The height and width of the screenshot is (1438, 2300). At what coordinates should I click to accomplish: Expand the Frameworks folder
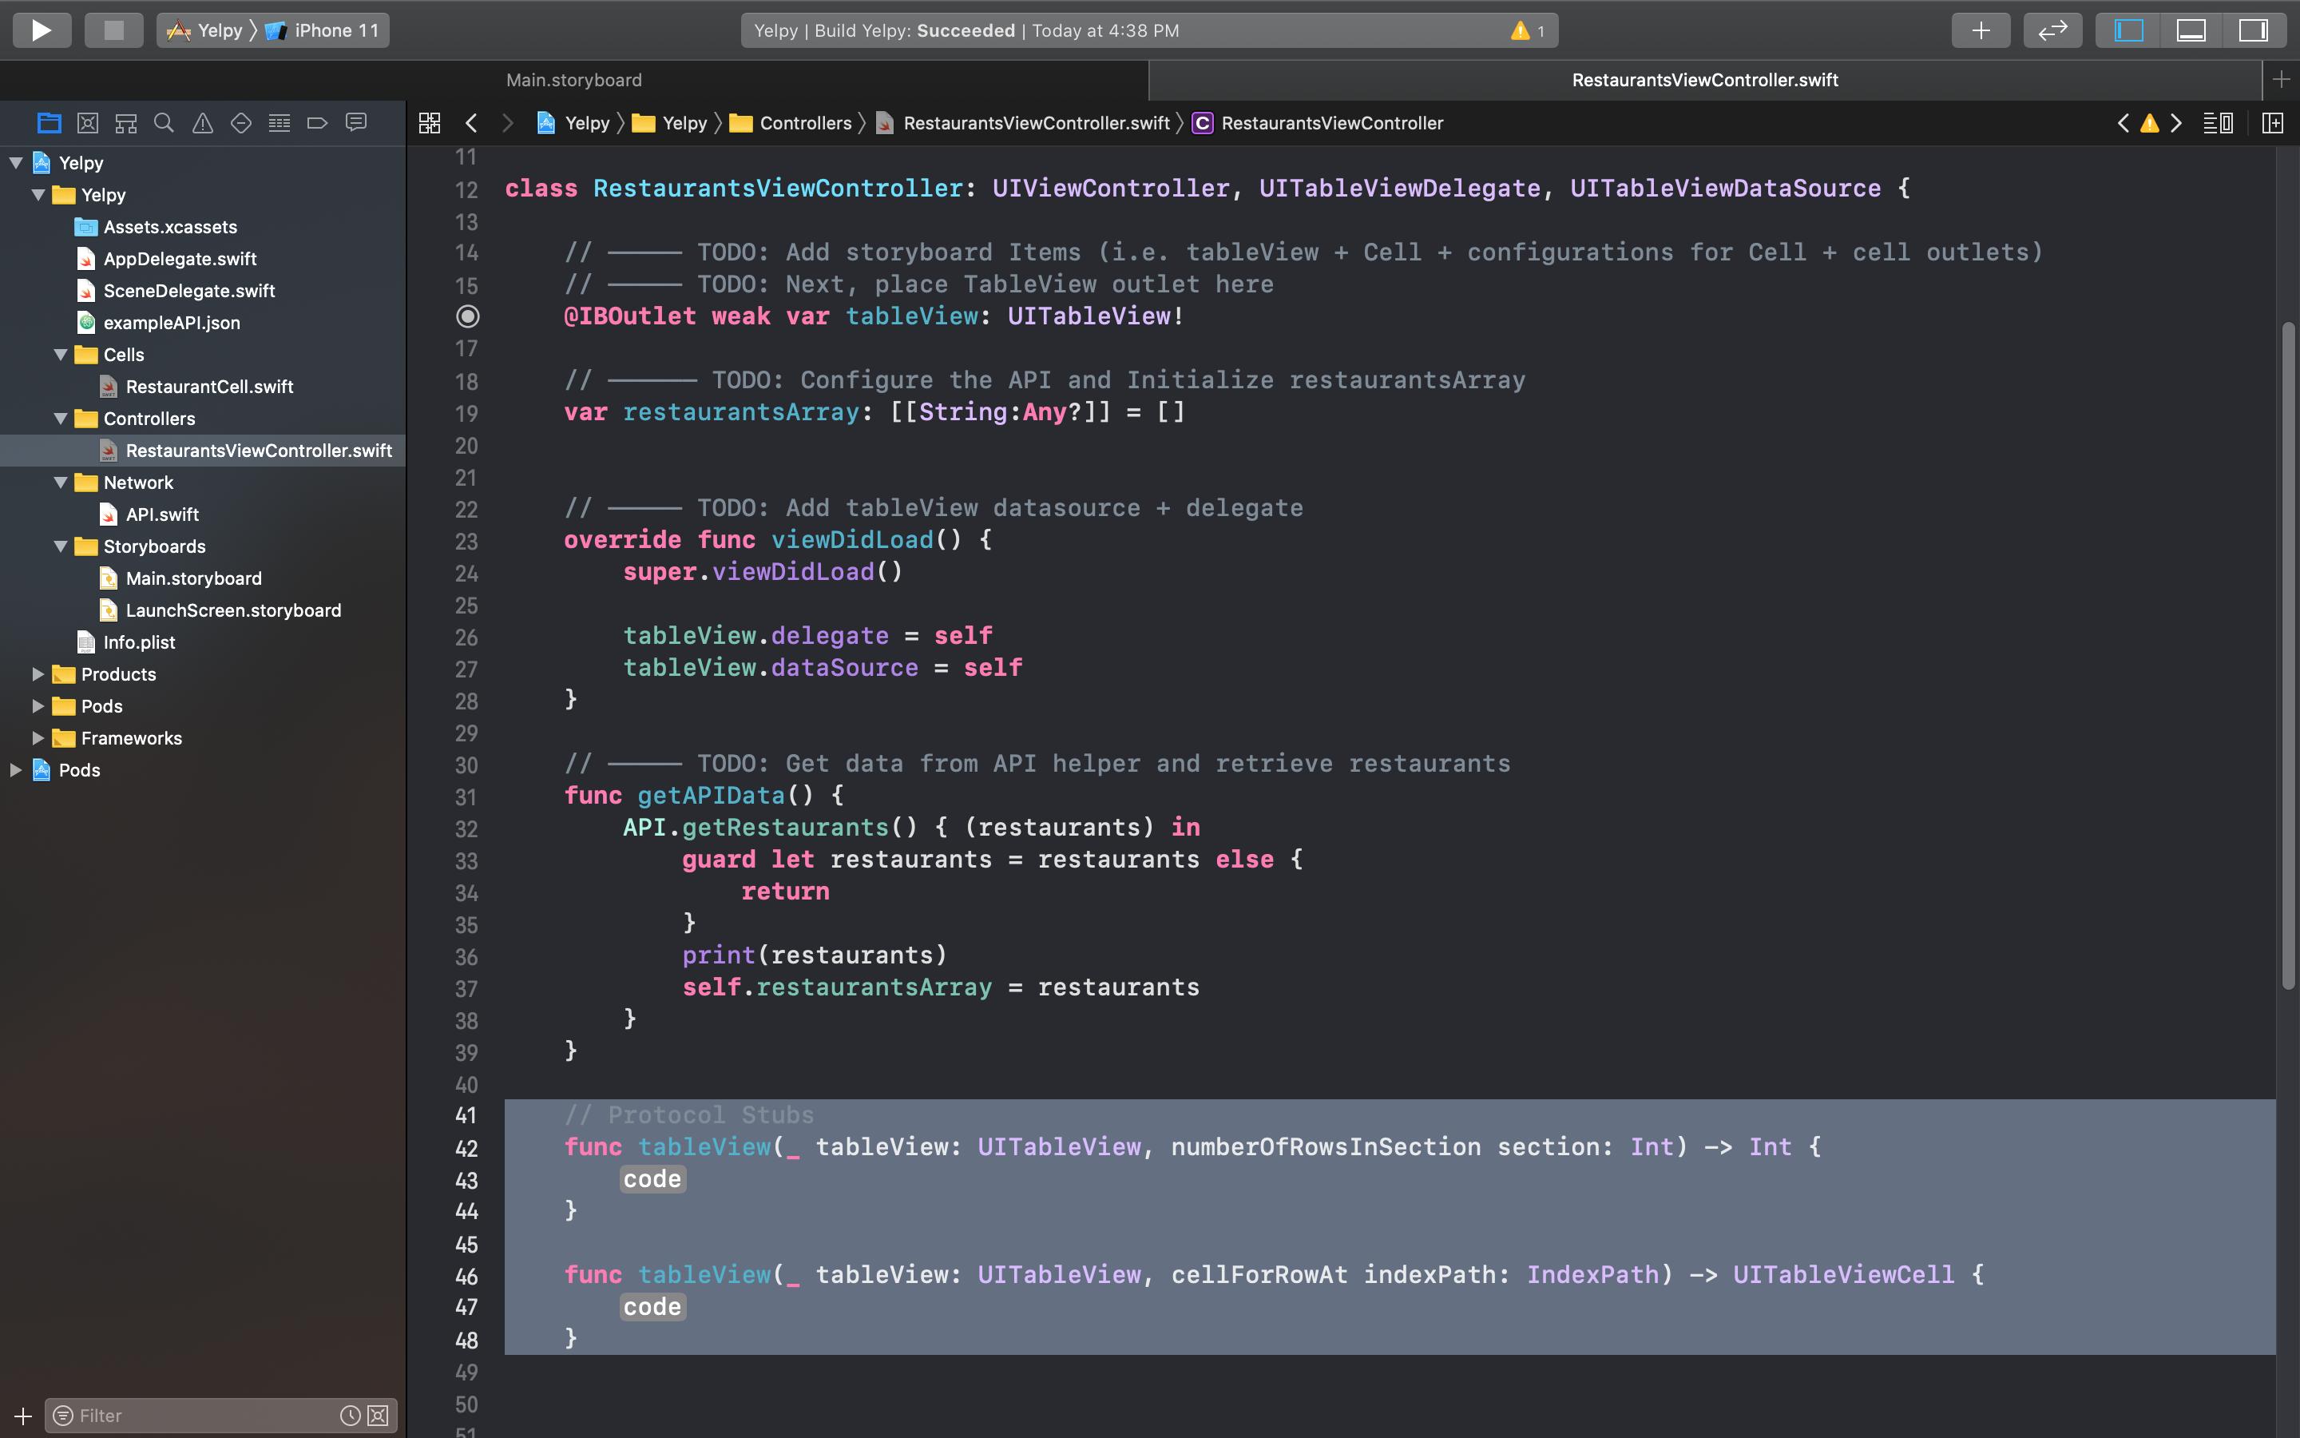pos(38,738)
